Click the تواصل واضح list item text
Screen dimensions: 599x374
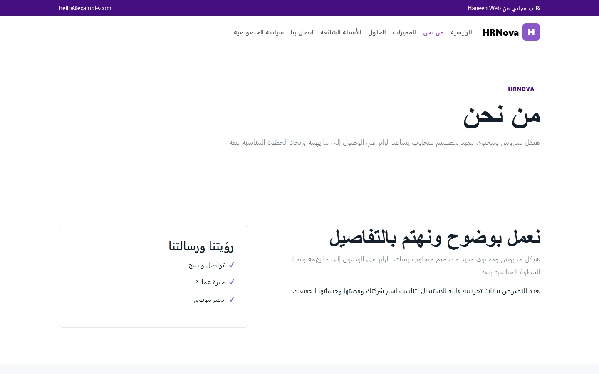click(x=207, y=265)
